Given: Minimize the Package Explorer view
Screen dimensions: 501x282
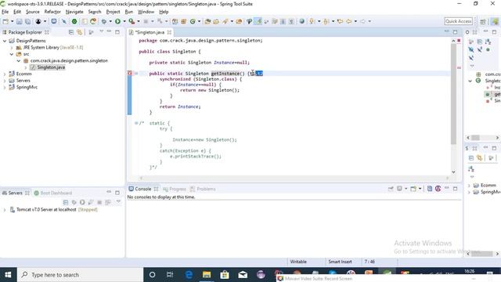Looking at the screenshot, I should point(109,31).
